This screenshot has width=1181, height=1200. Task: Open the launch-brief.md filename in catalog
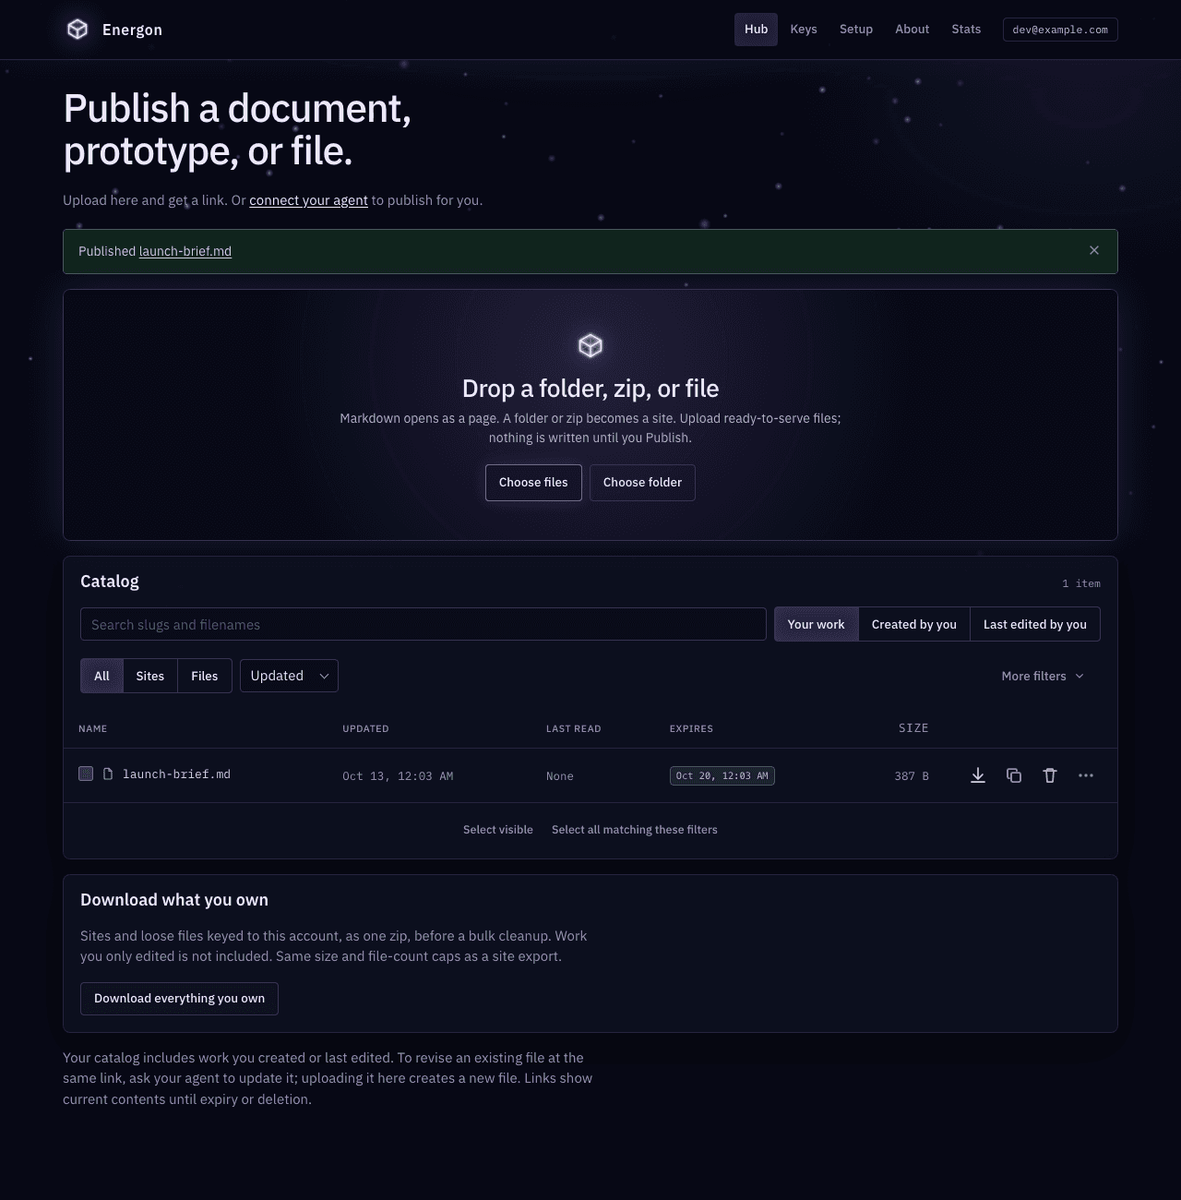click(176, 774)
